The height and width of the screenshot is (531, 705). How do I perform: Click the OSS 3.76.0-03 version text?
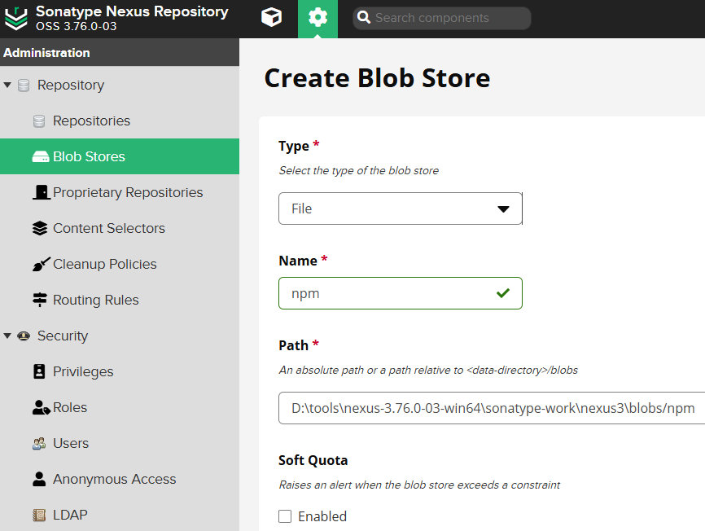pos(76,26)
